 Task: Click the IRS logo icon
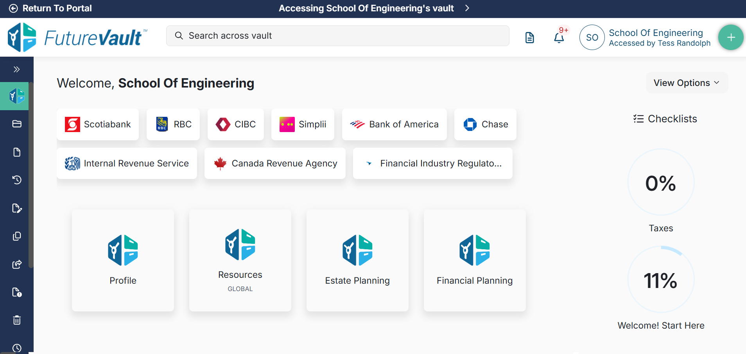click(72, 163)
